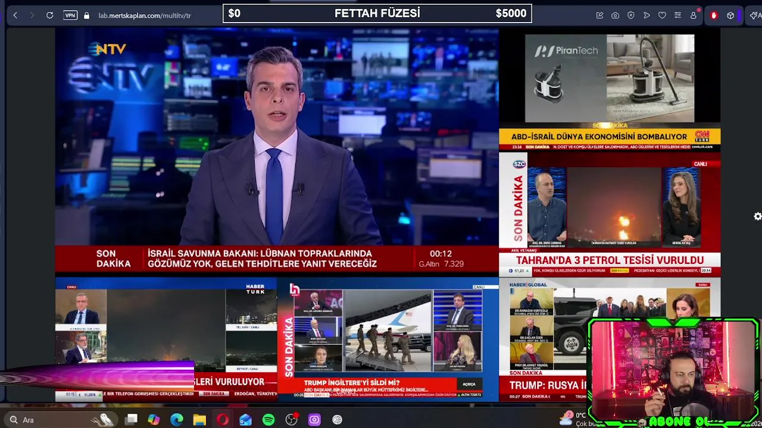Screen dimensions: 762x428
Task: Open the purple camera app in taskbar
Action: click(314, 420)
